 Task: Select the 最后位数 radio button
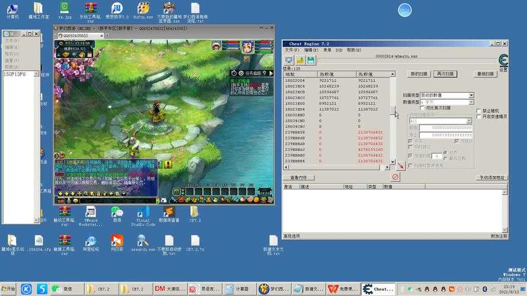[x=445, y=158]
